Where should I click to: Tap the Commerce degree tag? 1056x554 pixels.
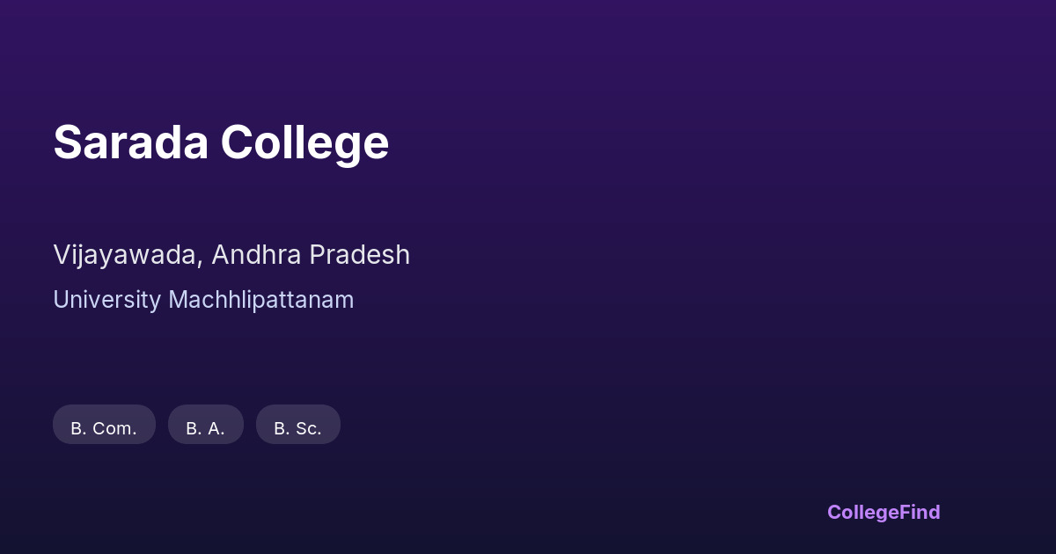tap(104, 425)
